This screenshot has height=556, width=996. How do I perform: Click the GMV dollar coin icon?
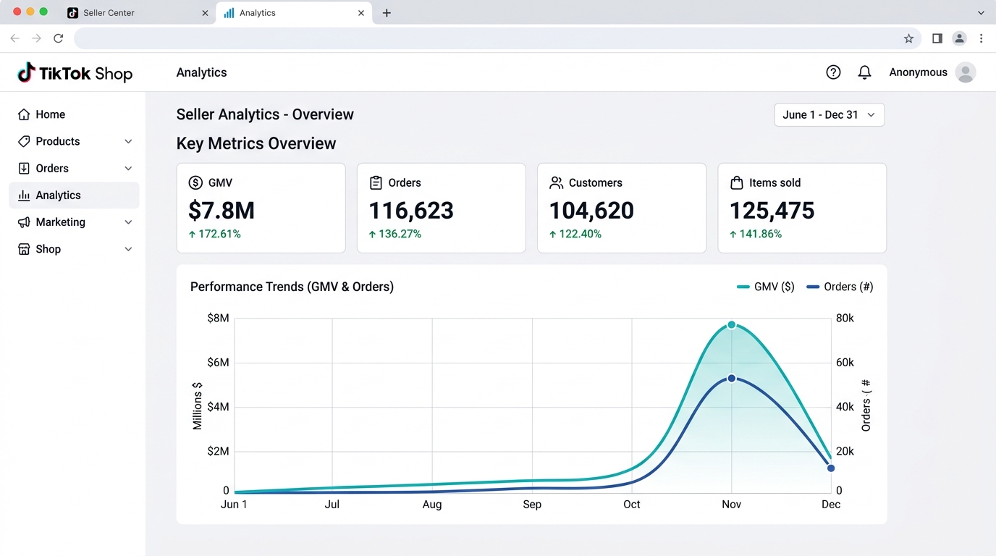(195, 183)
